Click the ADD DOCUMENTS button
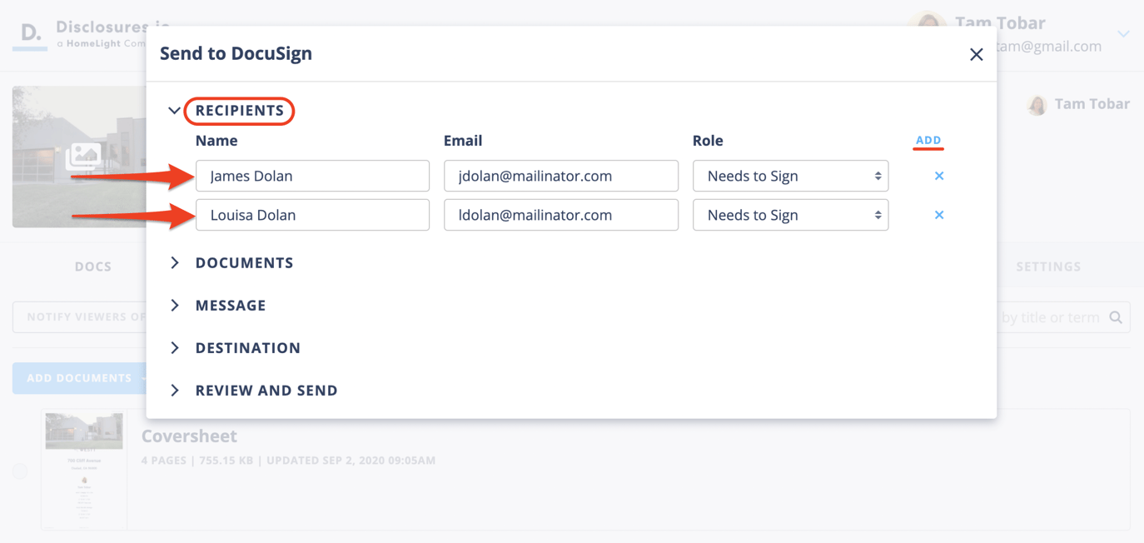Viewport: 1144px width, 543px height. pos(79,378)
